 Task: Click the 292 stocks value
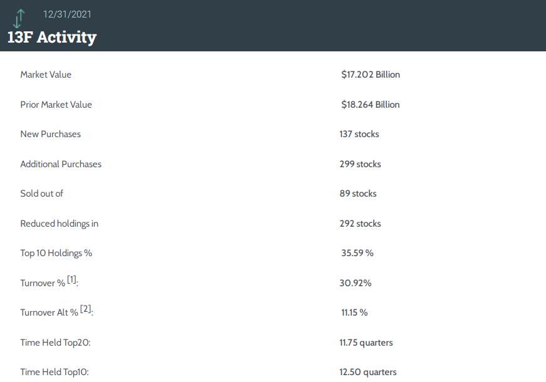point(360,224)
